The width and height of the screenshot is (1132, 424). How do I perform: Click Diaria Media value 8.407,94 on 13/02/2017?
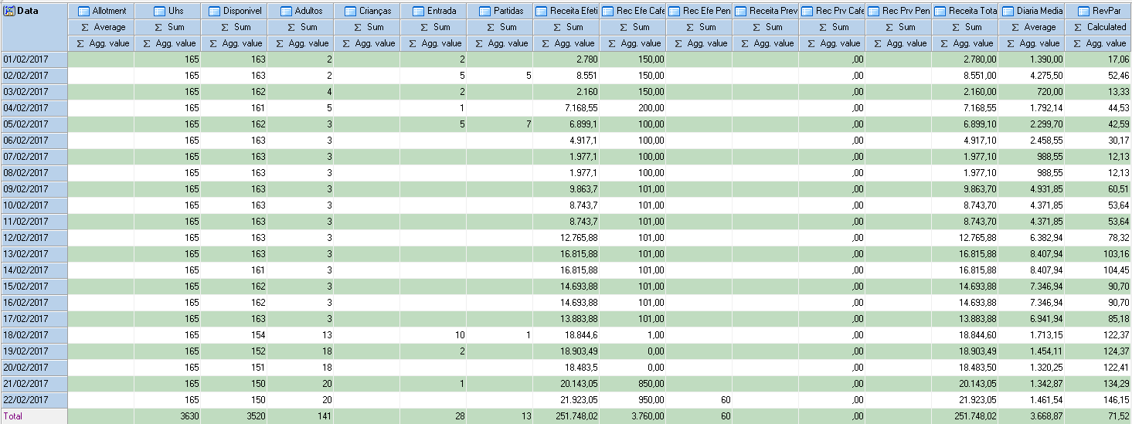pyautogui.click(x=1032, y=254)
